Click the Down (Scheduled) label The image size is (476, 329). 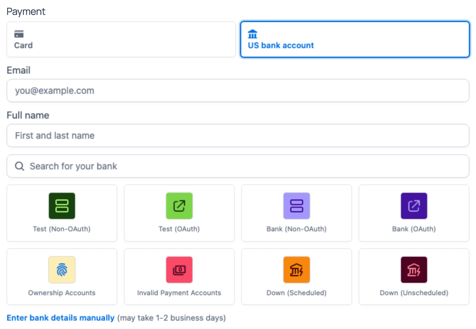click(x=296, y=293)
